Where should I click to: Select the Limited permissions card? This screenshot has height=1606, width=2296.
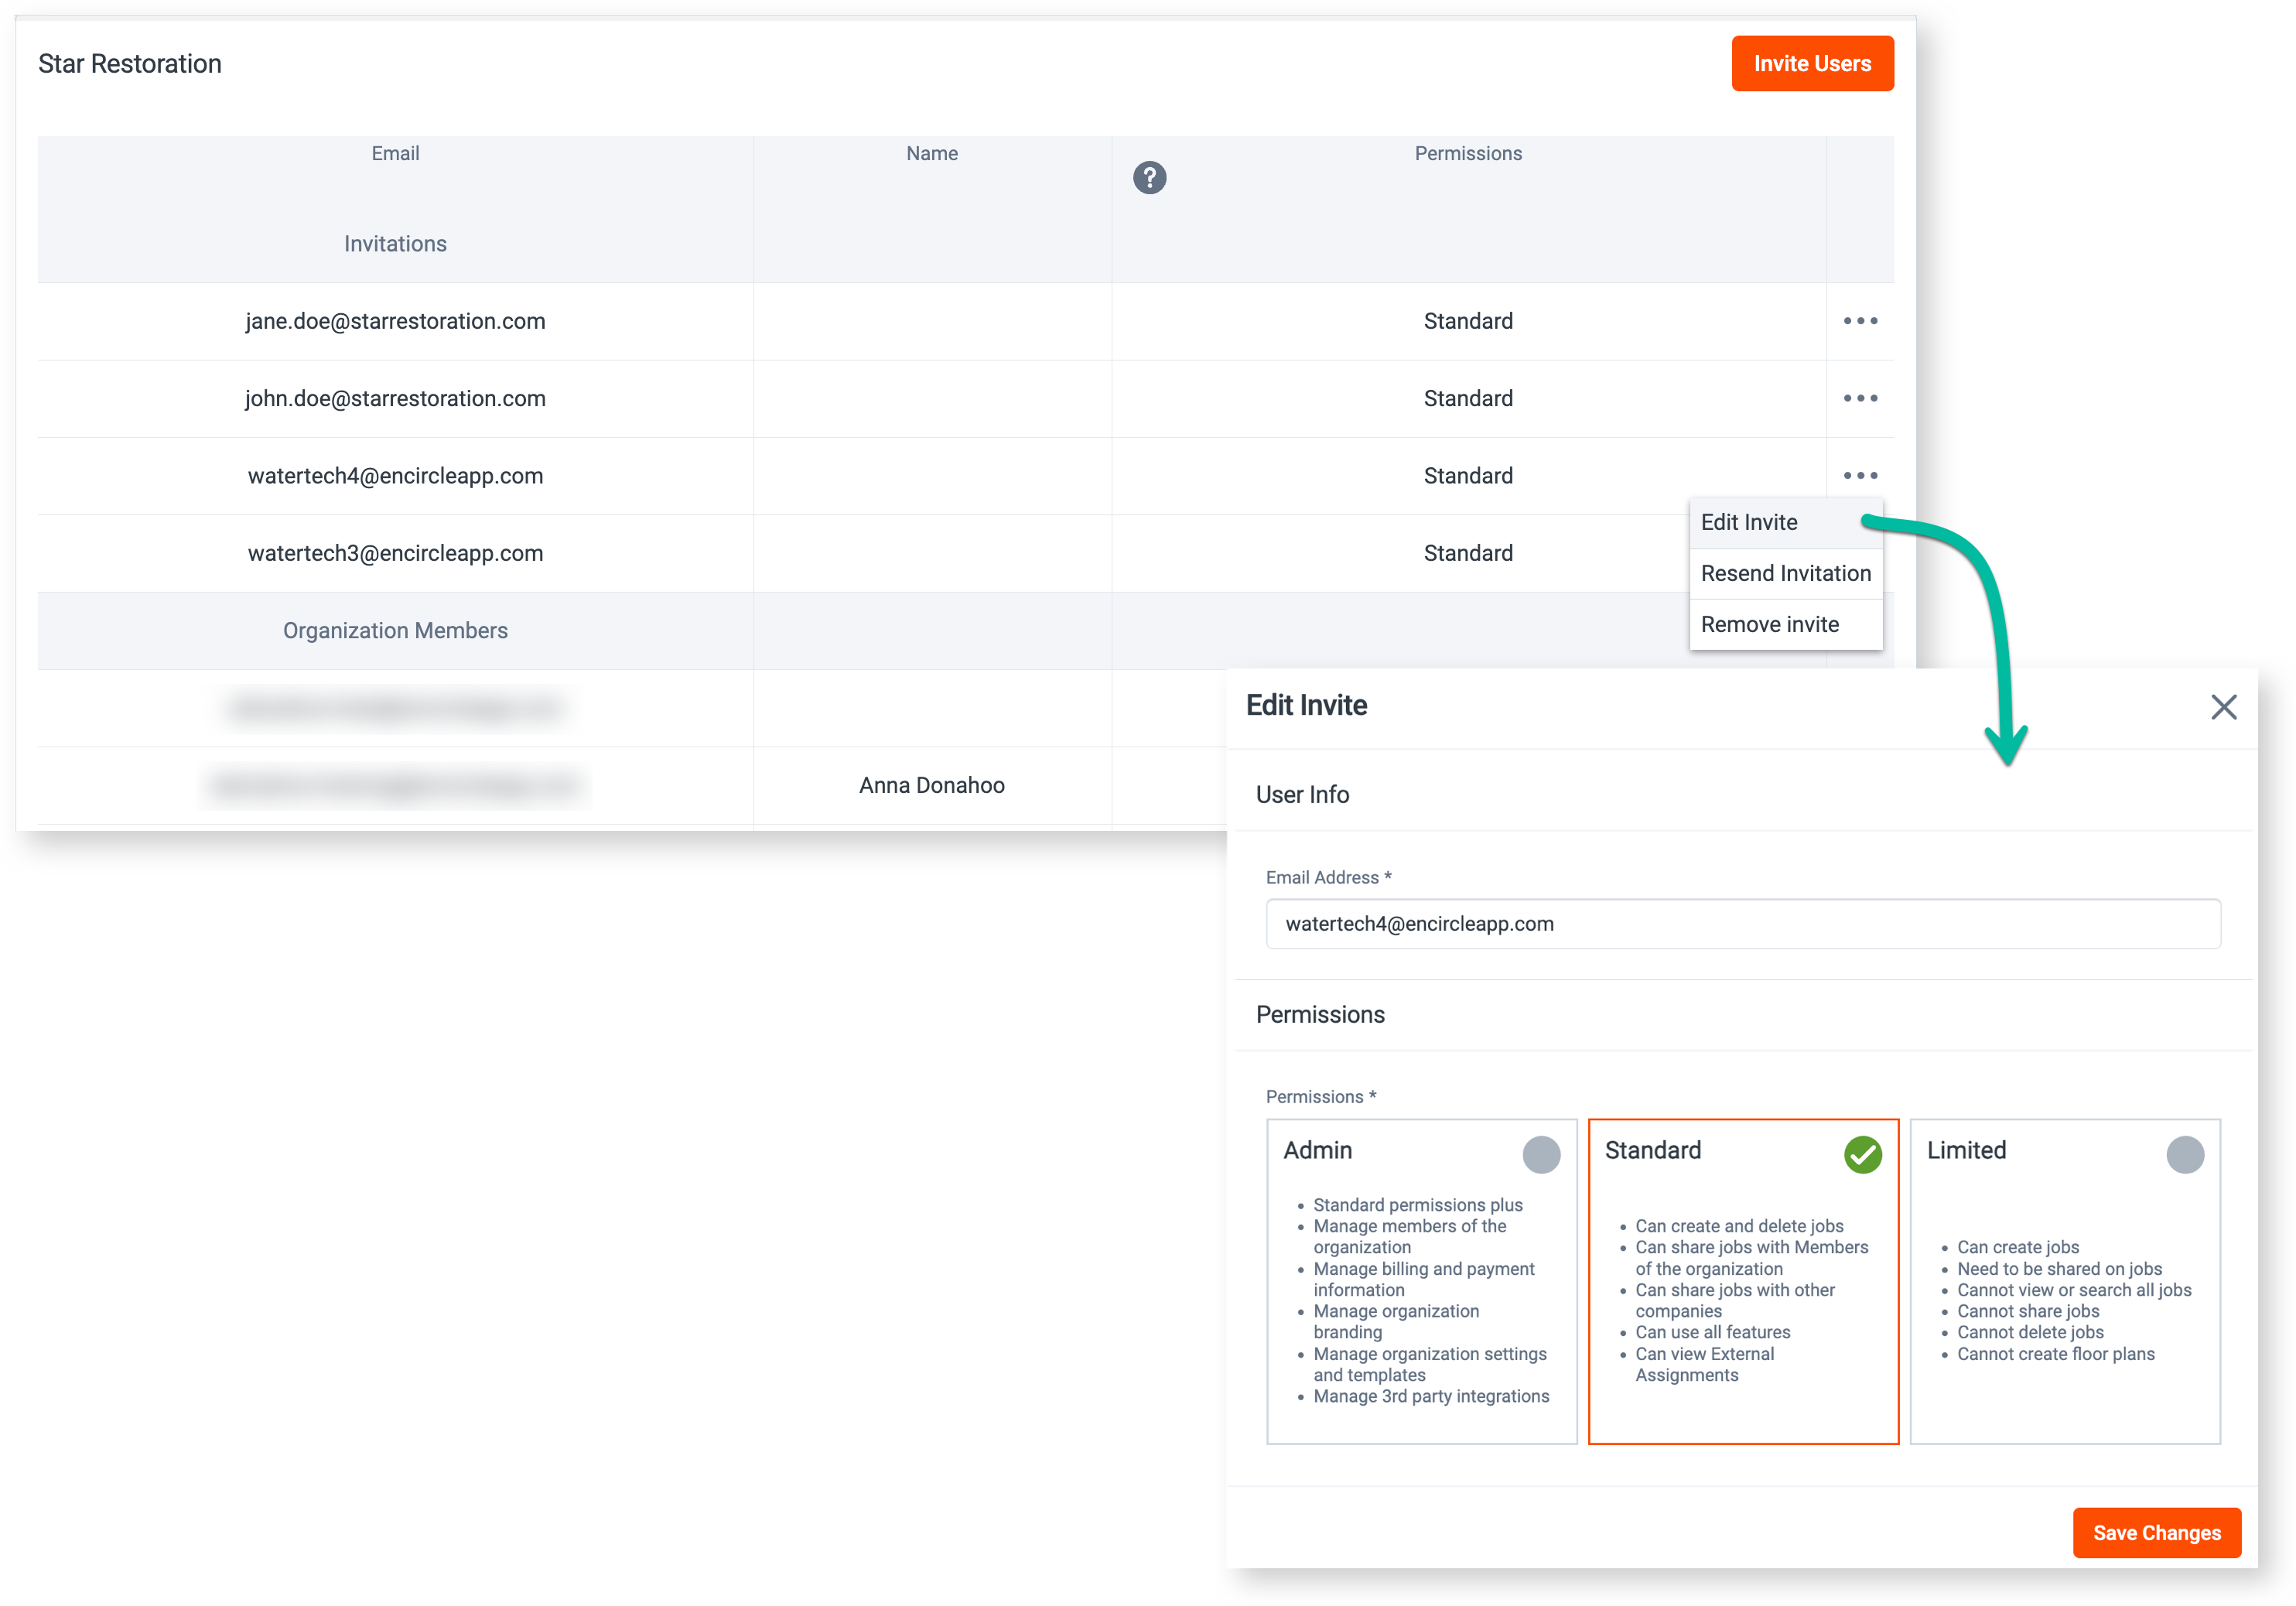click(x=2064, y=1300)
